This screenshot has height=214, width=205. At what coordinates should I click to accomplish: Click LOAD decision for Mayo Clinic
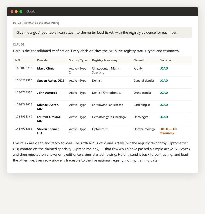click(x=164, y=68)
